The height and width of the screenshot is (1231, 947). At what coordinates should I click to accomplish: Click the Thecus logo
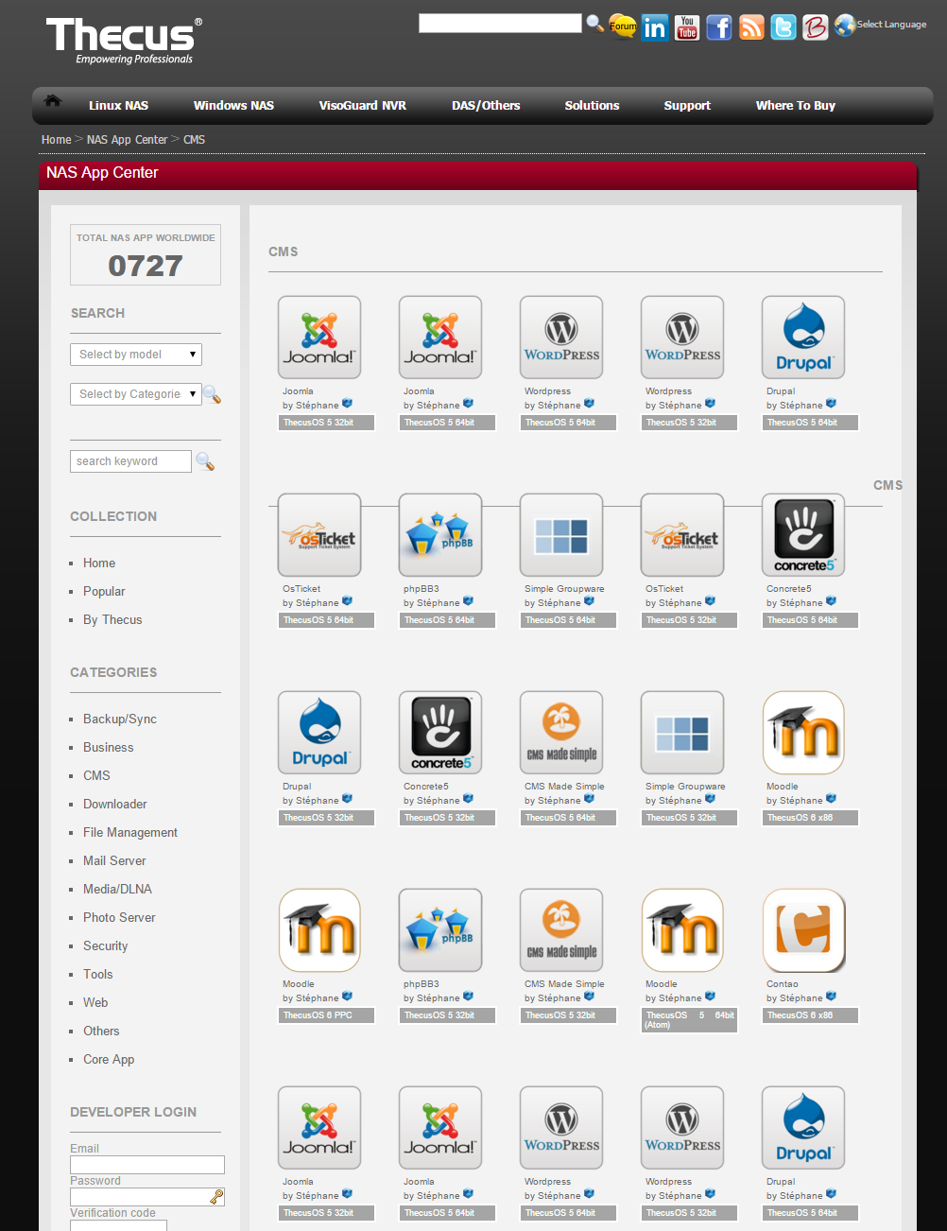pyautogui.click(x=123, y=41)
